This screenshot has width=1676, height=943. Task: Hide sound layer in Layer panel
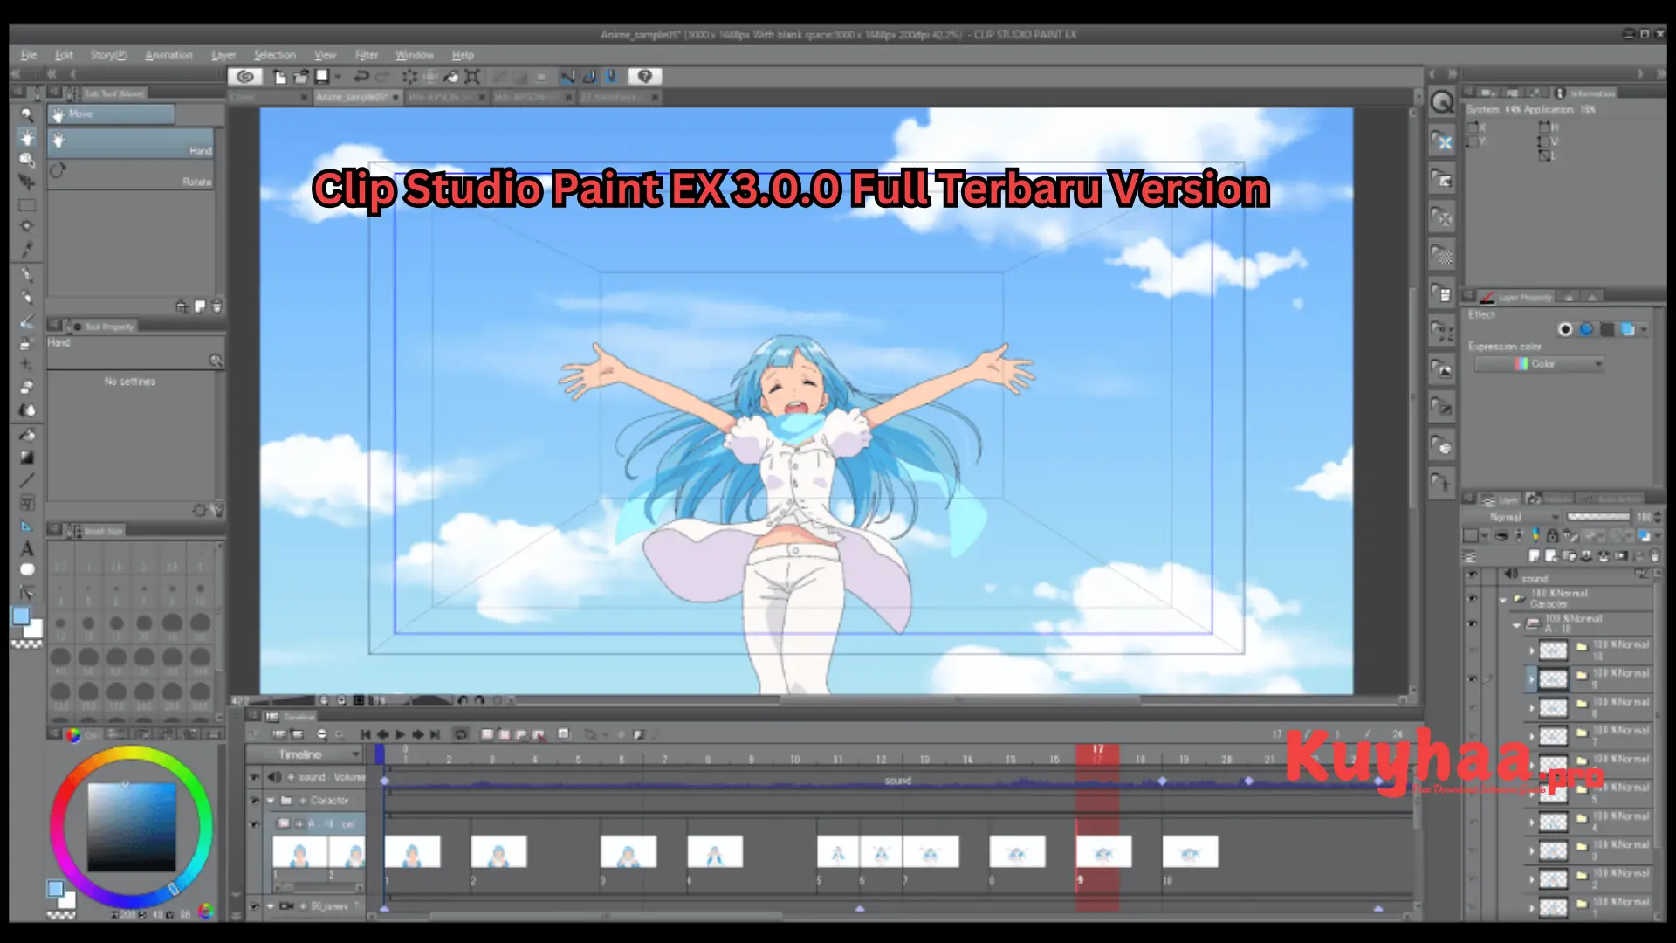pyautogui.click(x=1473, y=575)
